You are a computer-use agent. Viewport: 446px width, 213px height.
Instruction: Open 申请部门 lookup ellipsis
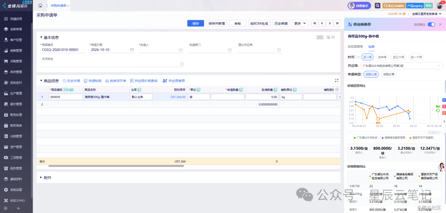pyautogui.click(x=230, y=50)
